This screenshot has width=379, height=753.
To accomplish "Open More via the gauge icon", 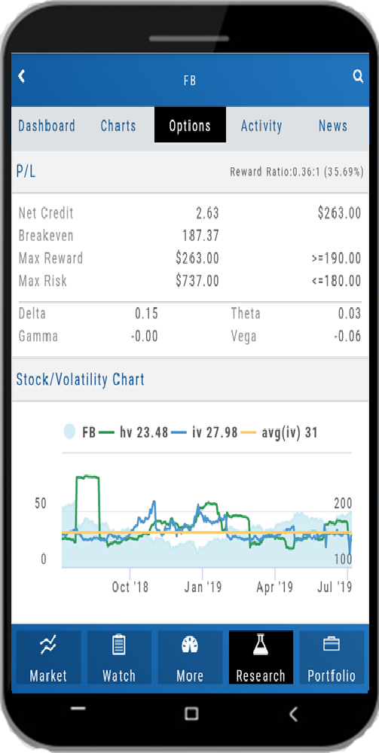I will [190, 645].
